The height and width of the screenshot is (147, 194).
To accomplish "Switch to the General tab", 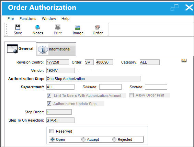I will click(x=20, y=49).
